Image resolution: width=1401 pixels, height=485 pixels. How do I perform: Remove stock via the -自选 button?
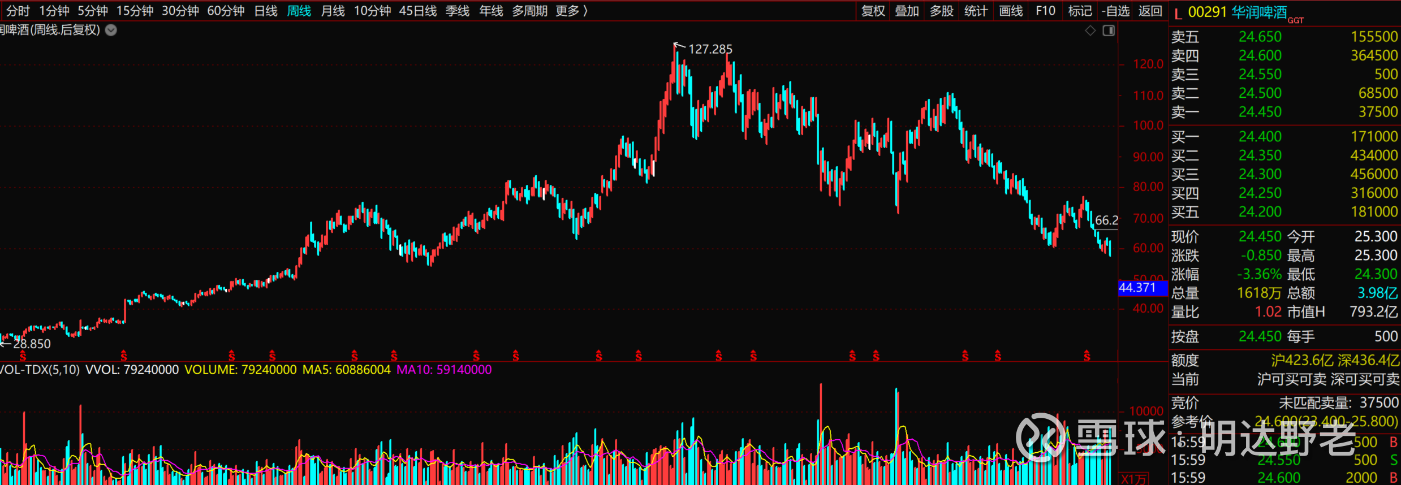click(1115, 11)
